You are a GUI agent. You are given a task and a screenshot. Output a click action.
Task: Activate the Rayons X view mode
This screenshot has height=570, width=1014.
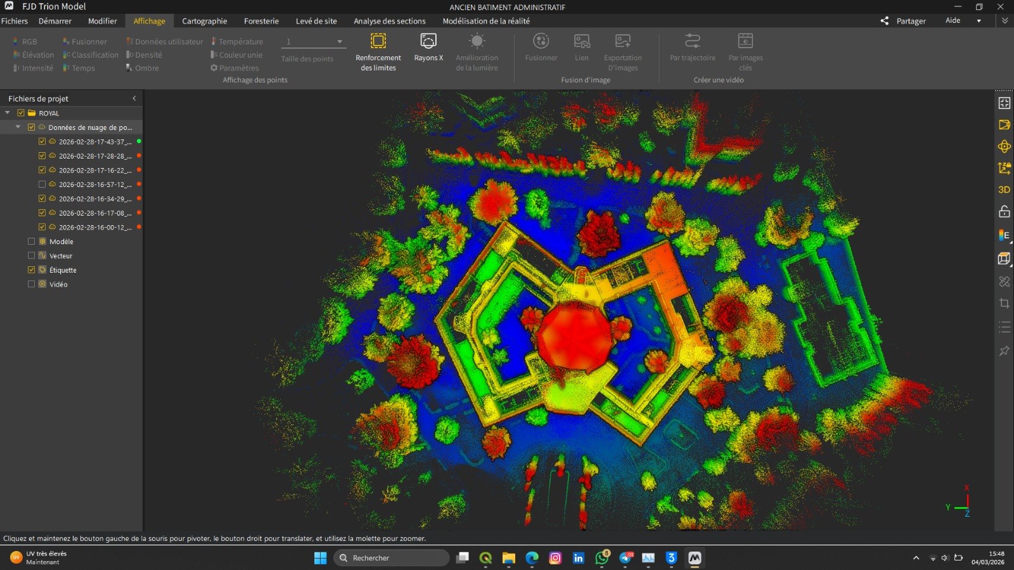[x=428, y=48]
